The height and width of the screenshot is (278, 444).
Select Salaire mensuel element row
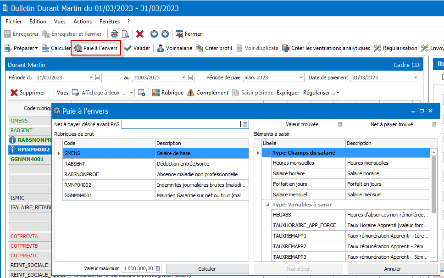point(350,195)
